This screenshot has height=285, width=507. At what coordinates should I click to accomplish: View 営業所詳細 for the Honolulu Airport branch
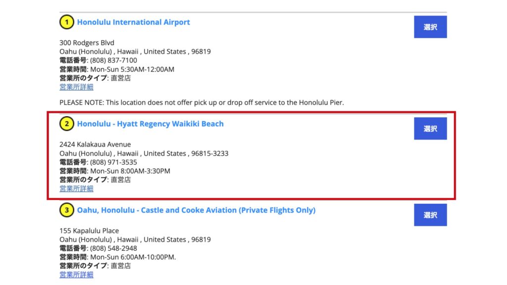[76, 87]
